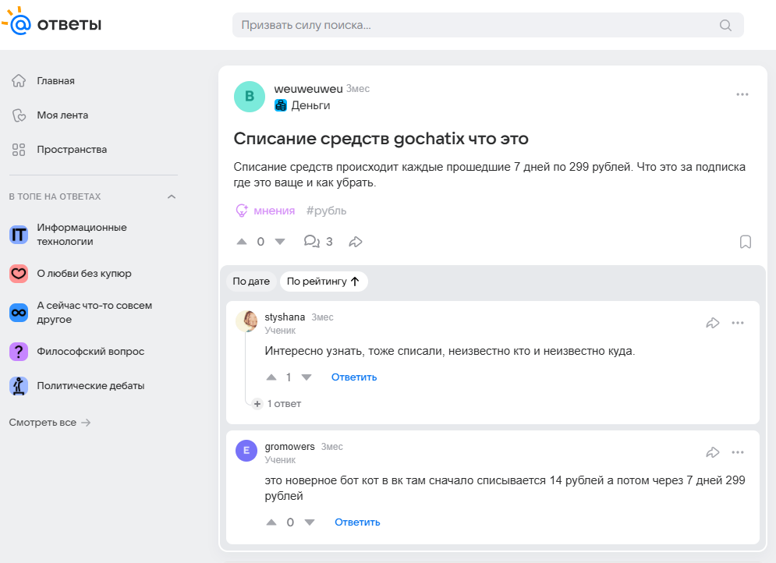This screenshot has height=563, width=776.
Task: Click the question mark space icon
Action: pyautogui.click(x=19, y=352)
